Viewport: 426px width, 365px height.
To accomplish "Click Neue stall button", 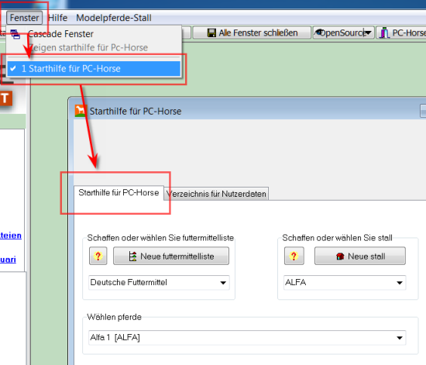I will [x=360, y=256].
